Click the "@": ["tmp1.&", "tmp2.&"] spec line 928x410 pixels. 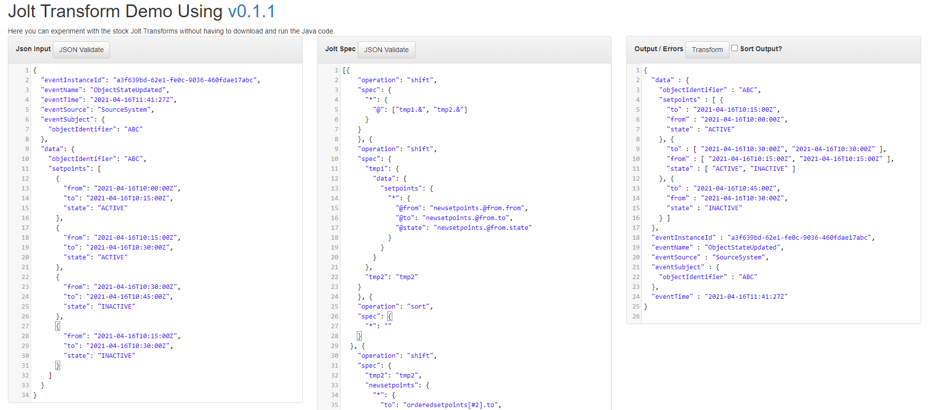[x=420, y=109]
